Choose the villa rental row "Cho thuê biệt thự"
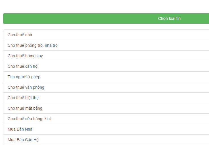Screen dimensions: 209x151 coord(23,98)
